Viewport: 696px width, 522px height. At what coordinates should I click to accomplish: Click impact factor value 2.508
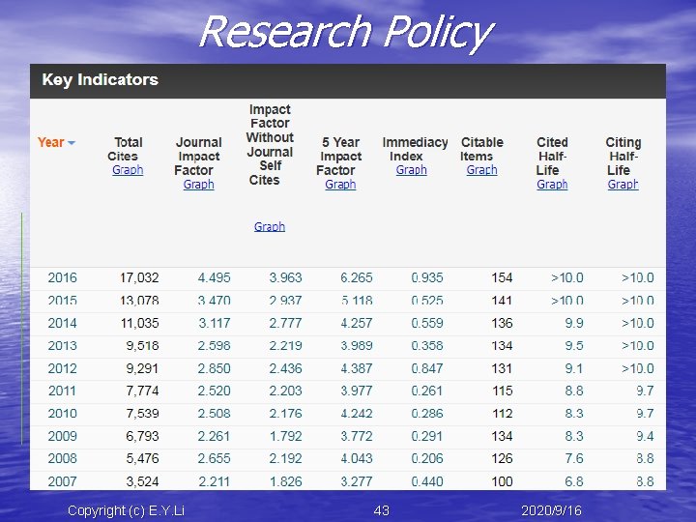click(x=214, y=414)
